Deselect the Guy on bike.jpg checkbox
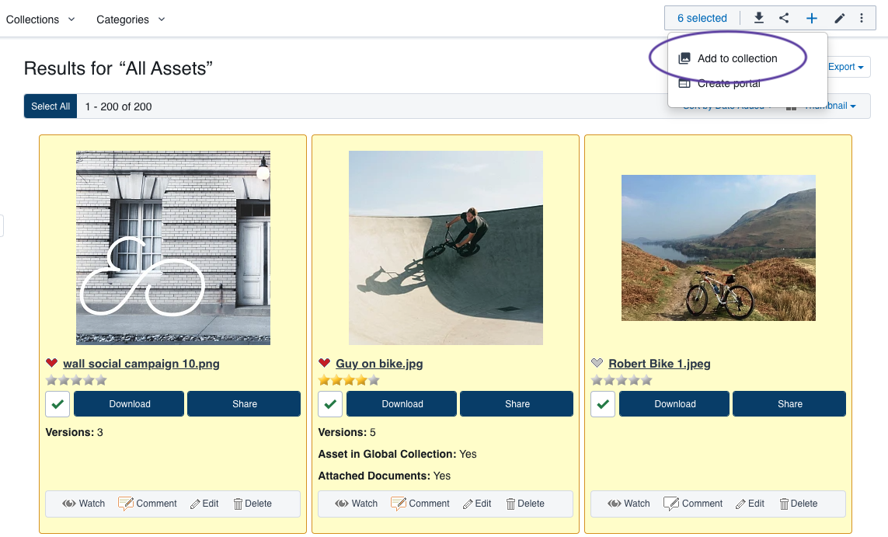Image resolution: width=888 pixels, height=537 pixels. pyautogui.click(x=329, y=404)
